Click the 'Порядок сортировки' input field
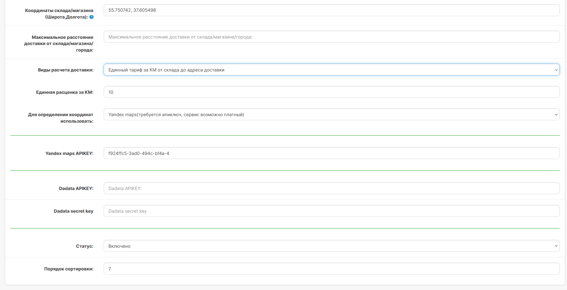The width and height of the screenshot is (567, 290). pos(331,269)
